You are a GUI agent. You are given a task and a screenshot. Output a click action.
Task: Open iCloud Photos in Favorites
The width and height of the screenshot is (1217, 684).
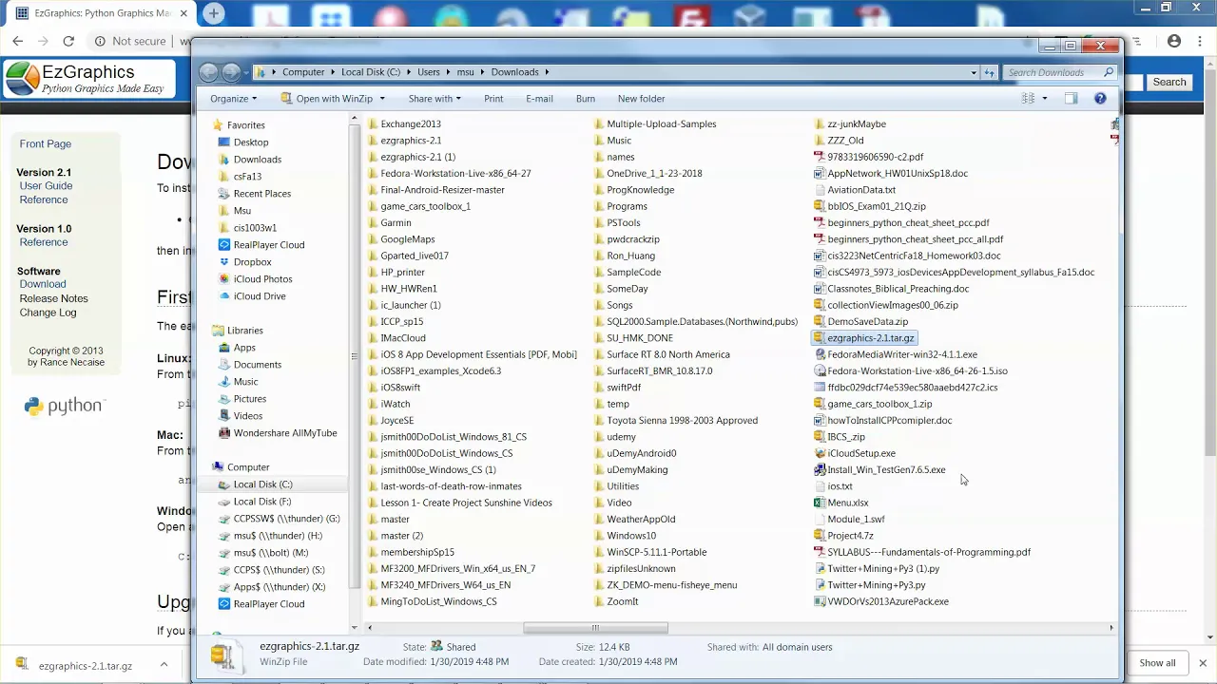pos(262,279)
